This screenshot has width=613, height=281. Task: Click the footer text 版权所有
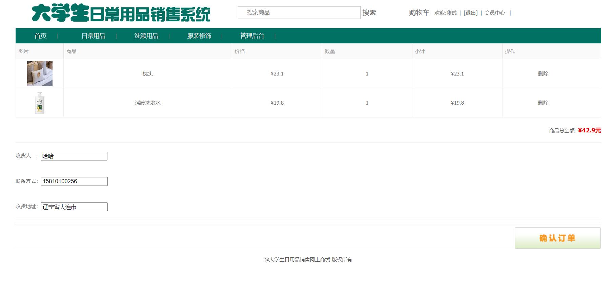[342, 260]
